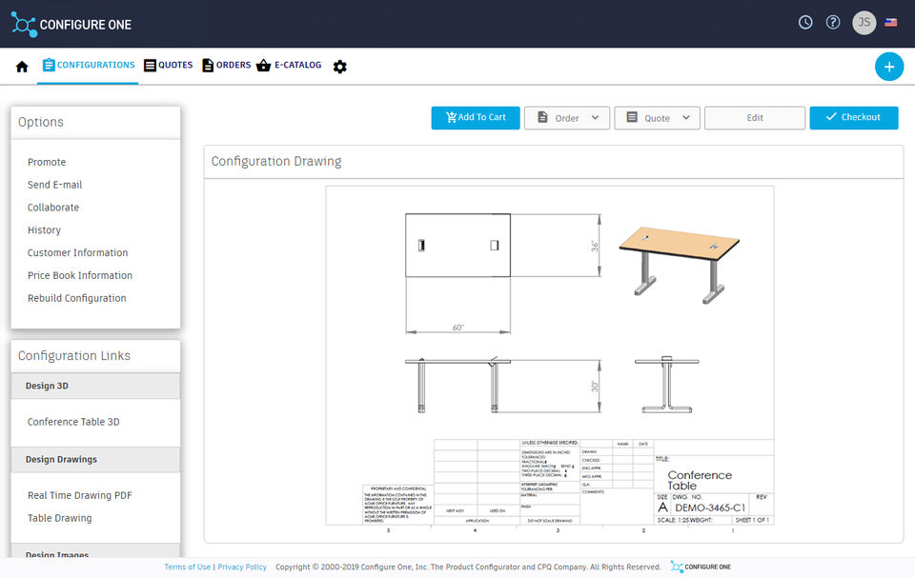Collapse the Design 3D section header
The height and width of the screenshot is (577, 915).
point(95,386)
